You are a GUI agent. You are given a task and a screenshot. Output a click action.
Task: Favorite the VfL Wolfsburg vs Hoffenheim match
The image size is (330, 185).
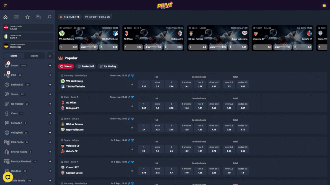tap(132, 84)
